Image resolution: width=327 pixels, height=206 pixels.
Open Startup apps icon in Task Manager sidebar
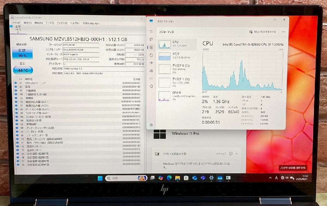click(151, 63)
